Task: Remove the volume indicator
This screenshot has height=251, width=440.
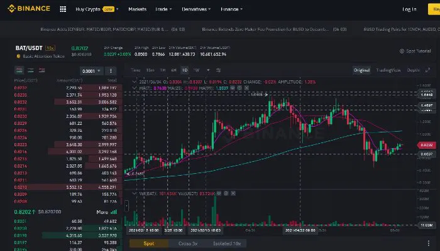Action: click(233, 193)
